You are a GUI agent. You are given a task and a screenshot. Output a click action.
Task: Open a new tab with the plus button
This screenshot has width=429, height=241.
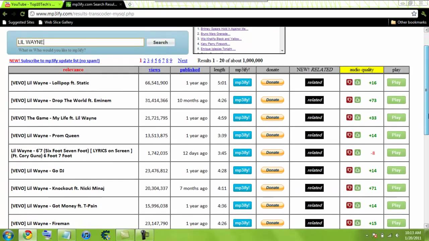pyautogui.click(x=130, y=4)
